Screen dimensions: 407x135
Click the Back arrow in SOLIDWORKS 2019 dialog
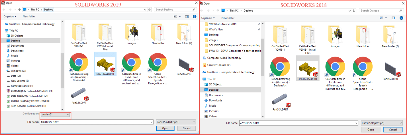coord(3,9)
